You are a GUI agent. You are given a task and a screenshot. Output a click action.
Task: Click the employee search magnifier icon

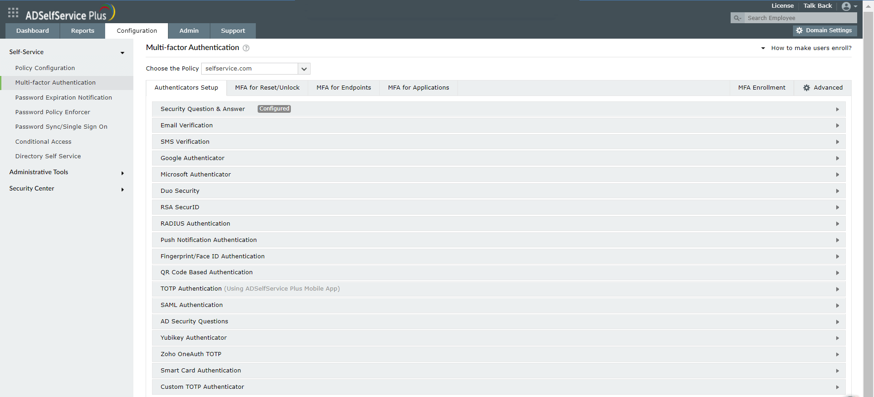[x=737, y=18]
